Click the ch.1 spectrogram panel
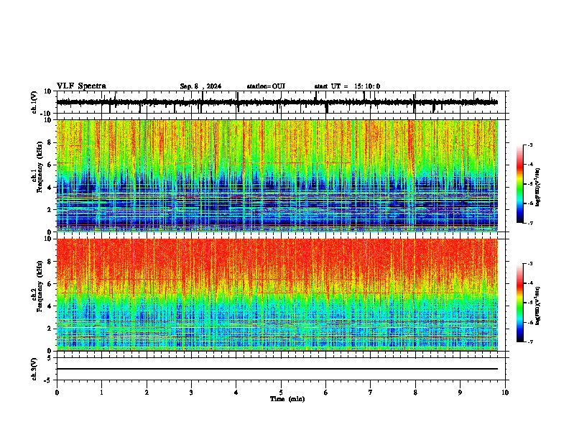Image resolution: width=569 pixels, height=440 pixels. (281, 175)
